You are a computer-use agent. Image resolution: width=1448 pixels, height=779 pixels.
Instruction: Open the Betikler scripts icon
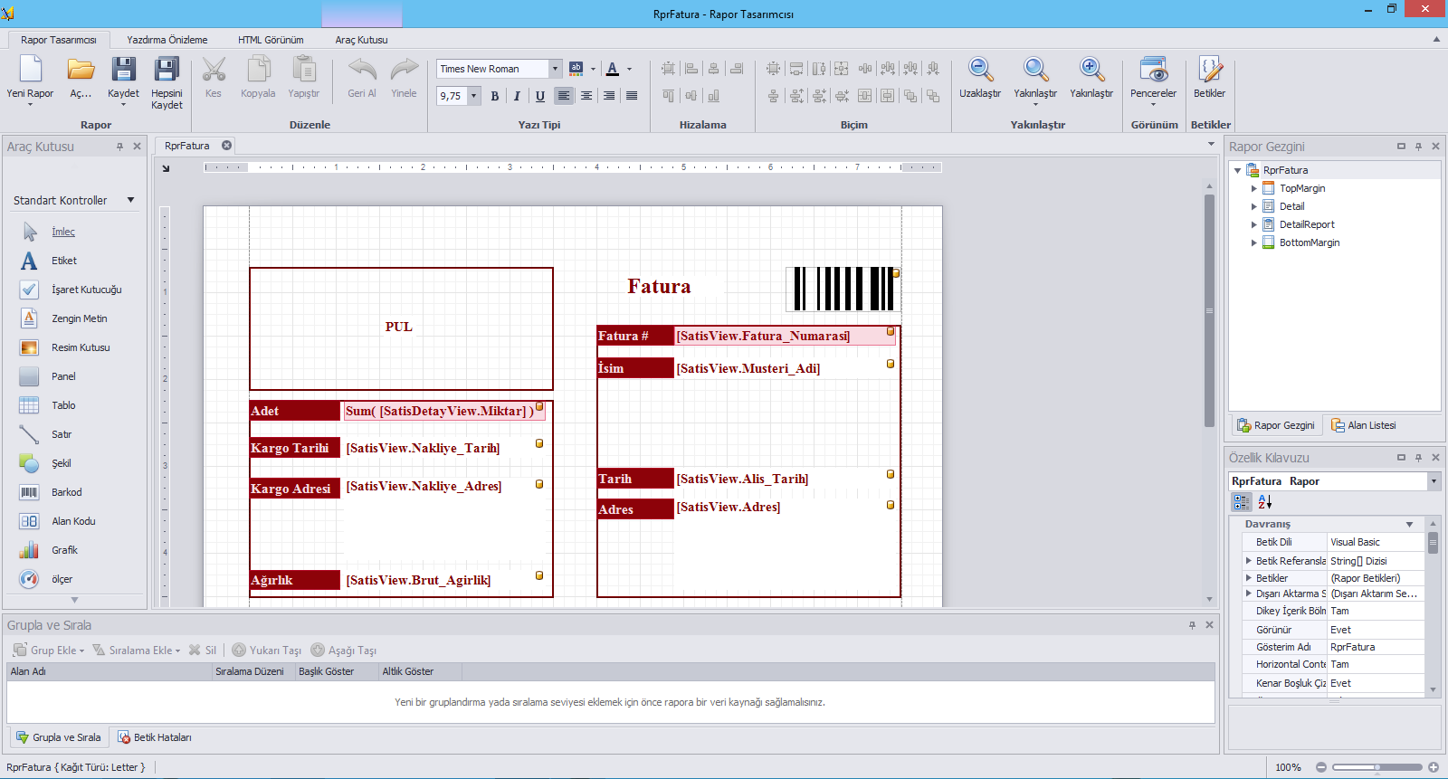[1210, 70]
